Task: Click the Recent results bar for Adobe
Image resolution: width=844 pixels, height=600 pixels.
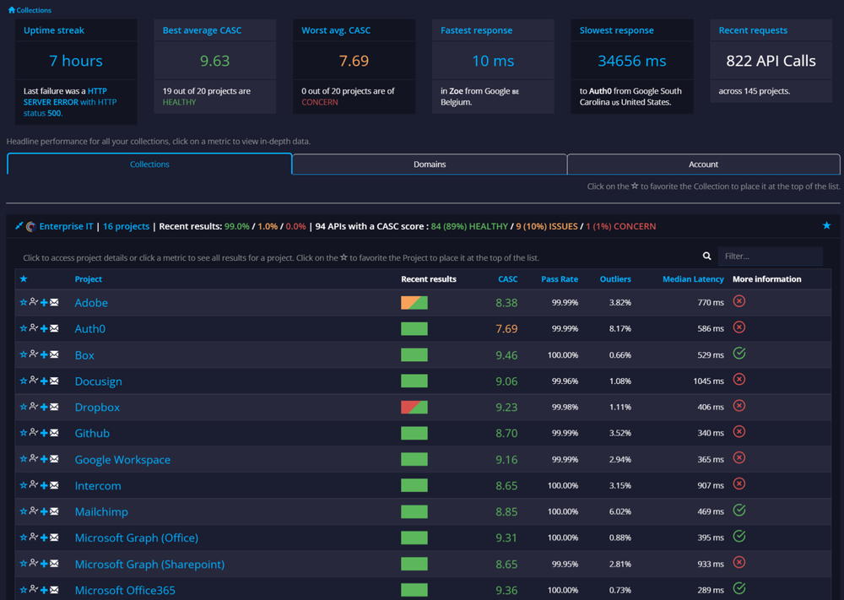Action: point(414,301)
